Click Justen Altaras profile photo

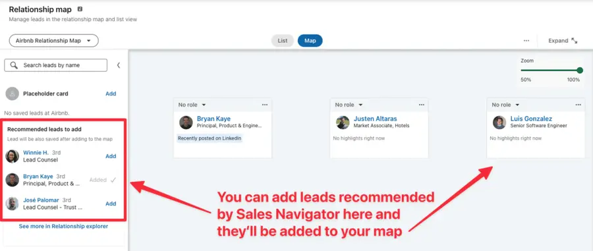pyautogui.click(x=343, y=123)
